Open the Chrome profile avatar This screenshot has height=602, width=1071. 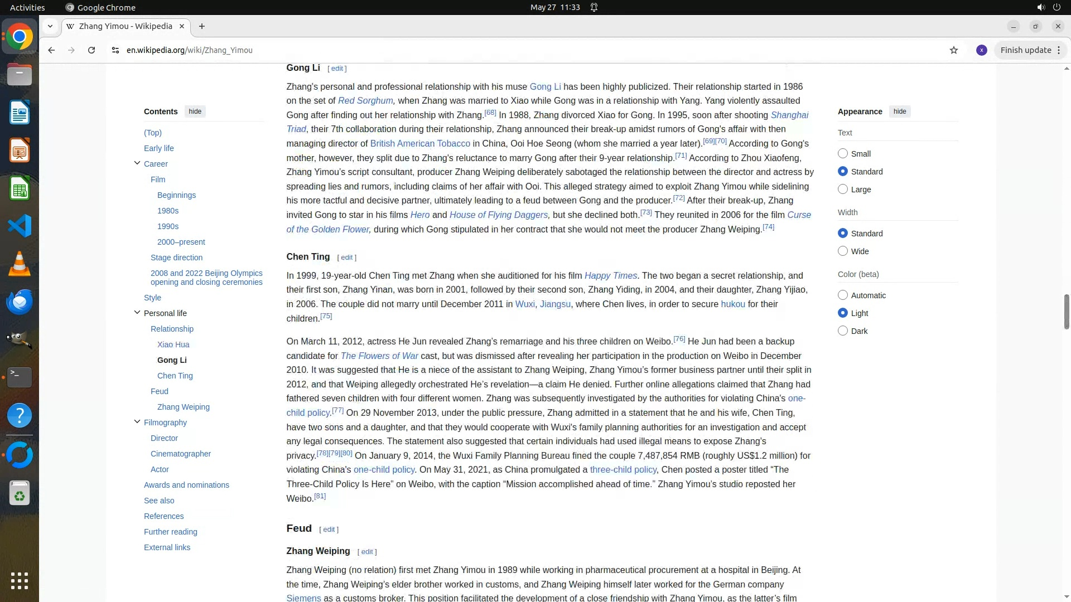[x=982, y=50]
